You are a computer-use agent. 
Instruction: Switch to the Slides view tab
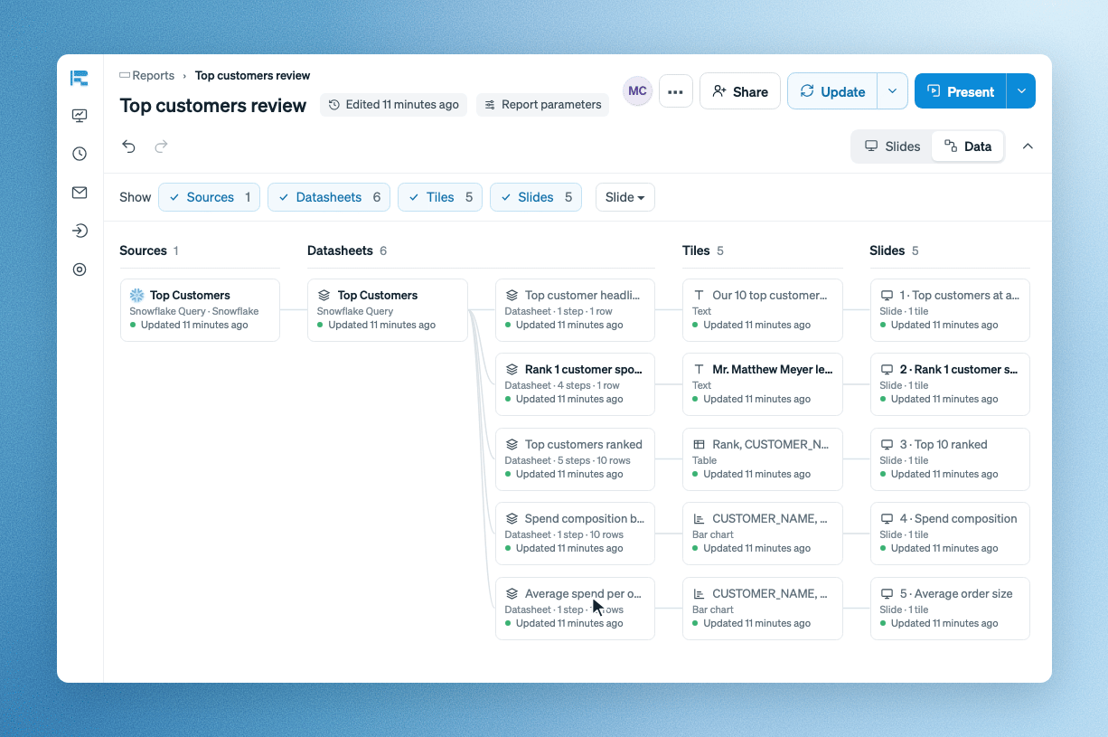892,146
